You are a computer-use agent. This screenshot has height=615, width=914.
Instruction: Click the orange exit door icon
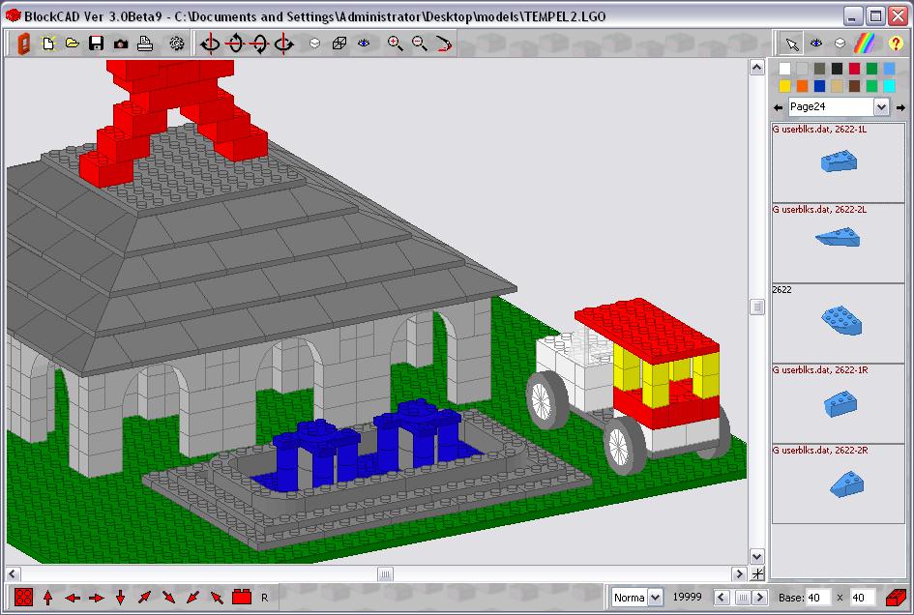24,44
